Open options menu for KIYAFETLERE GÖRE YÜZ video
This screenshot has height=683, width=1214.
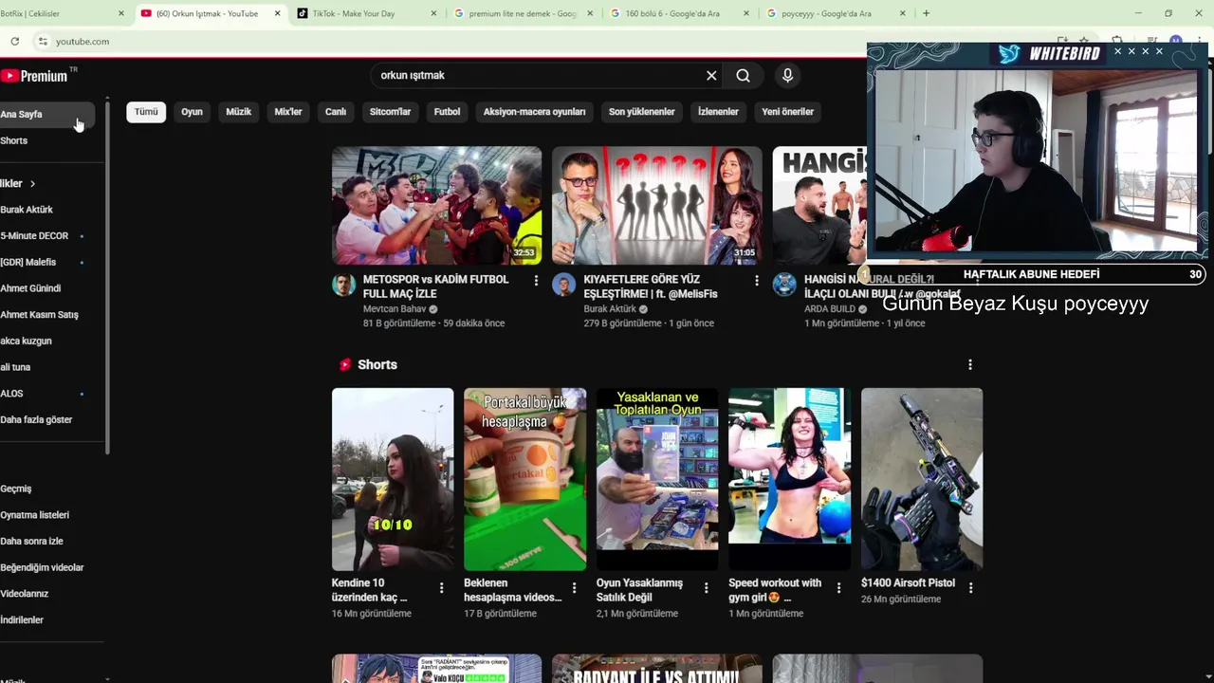click(x=756, y=281)
